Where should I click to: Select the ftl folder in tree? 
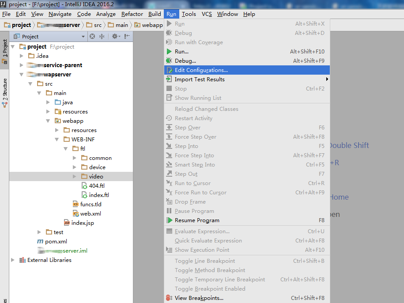79,149
